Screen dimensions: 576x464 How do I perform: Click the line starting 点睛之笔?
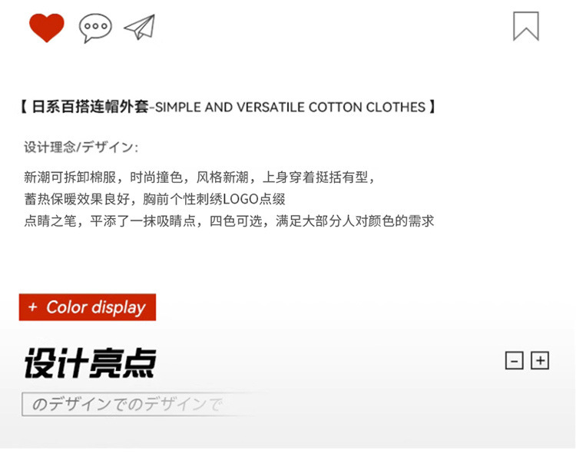(x=229, y=221)
